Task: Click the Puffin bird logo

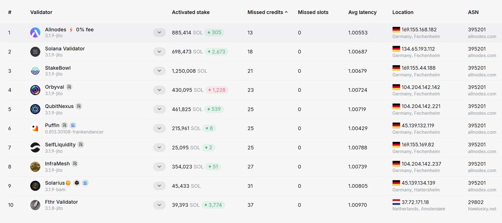Action: click(35, 128)
